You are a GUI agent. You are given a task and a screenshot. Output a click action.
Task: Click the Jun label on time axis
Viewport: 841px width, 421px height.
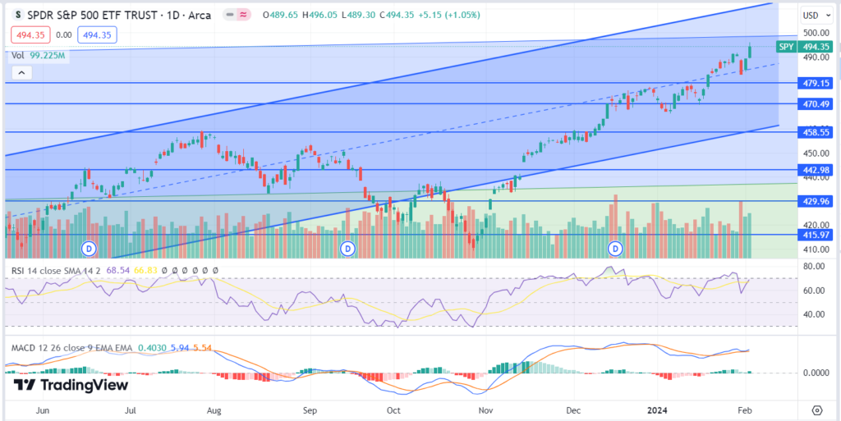(43, 410)
